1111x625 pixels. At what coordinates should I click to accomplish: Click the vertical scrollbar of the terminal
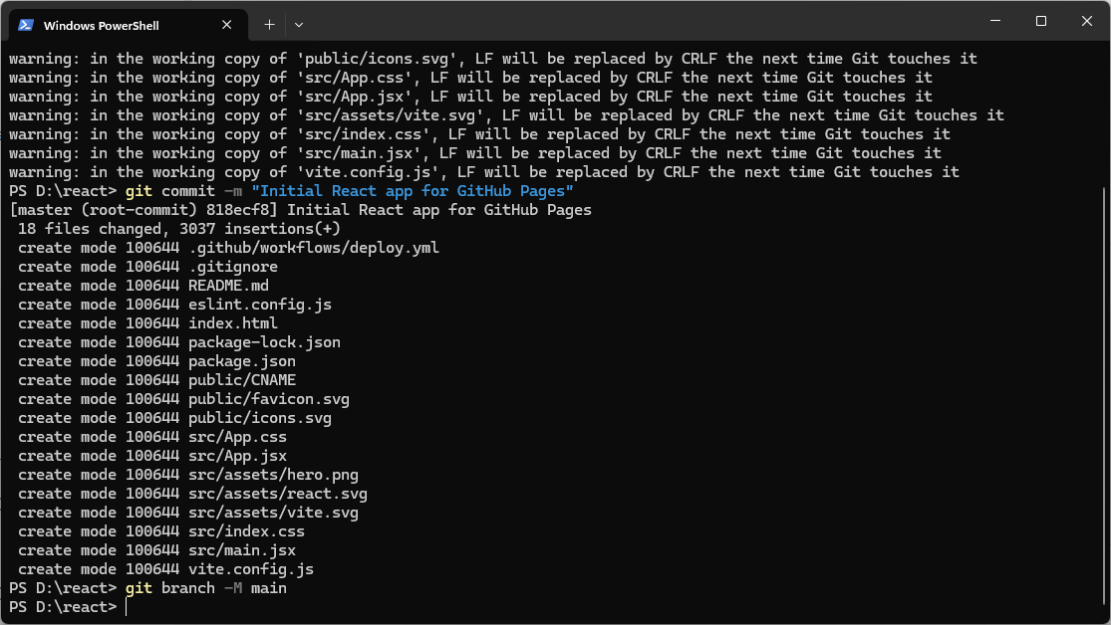pos(1105,396)
